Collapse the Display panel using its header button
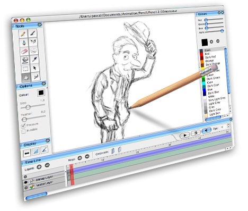Screen dimensions: 248x211 click(x=48, y=141)
